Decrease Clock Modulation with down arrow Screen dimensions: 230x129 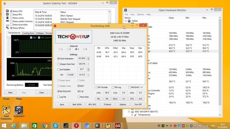coord(88,59)
